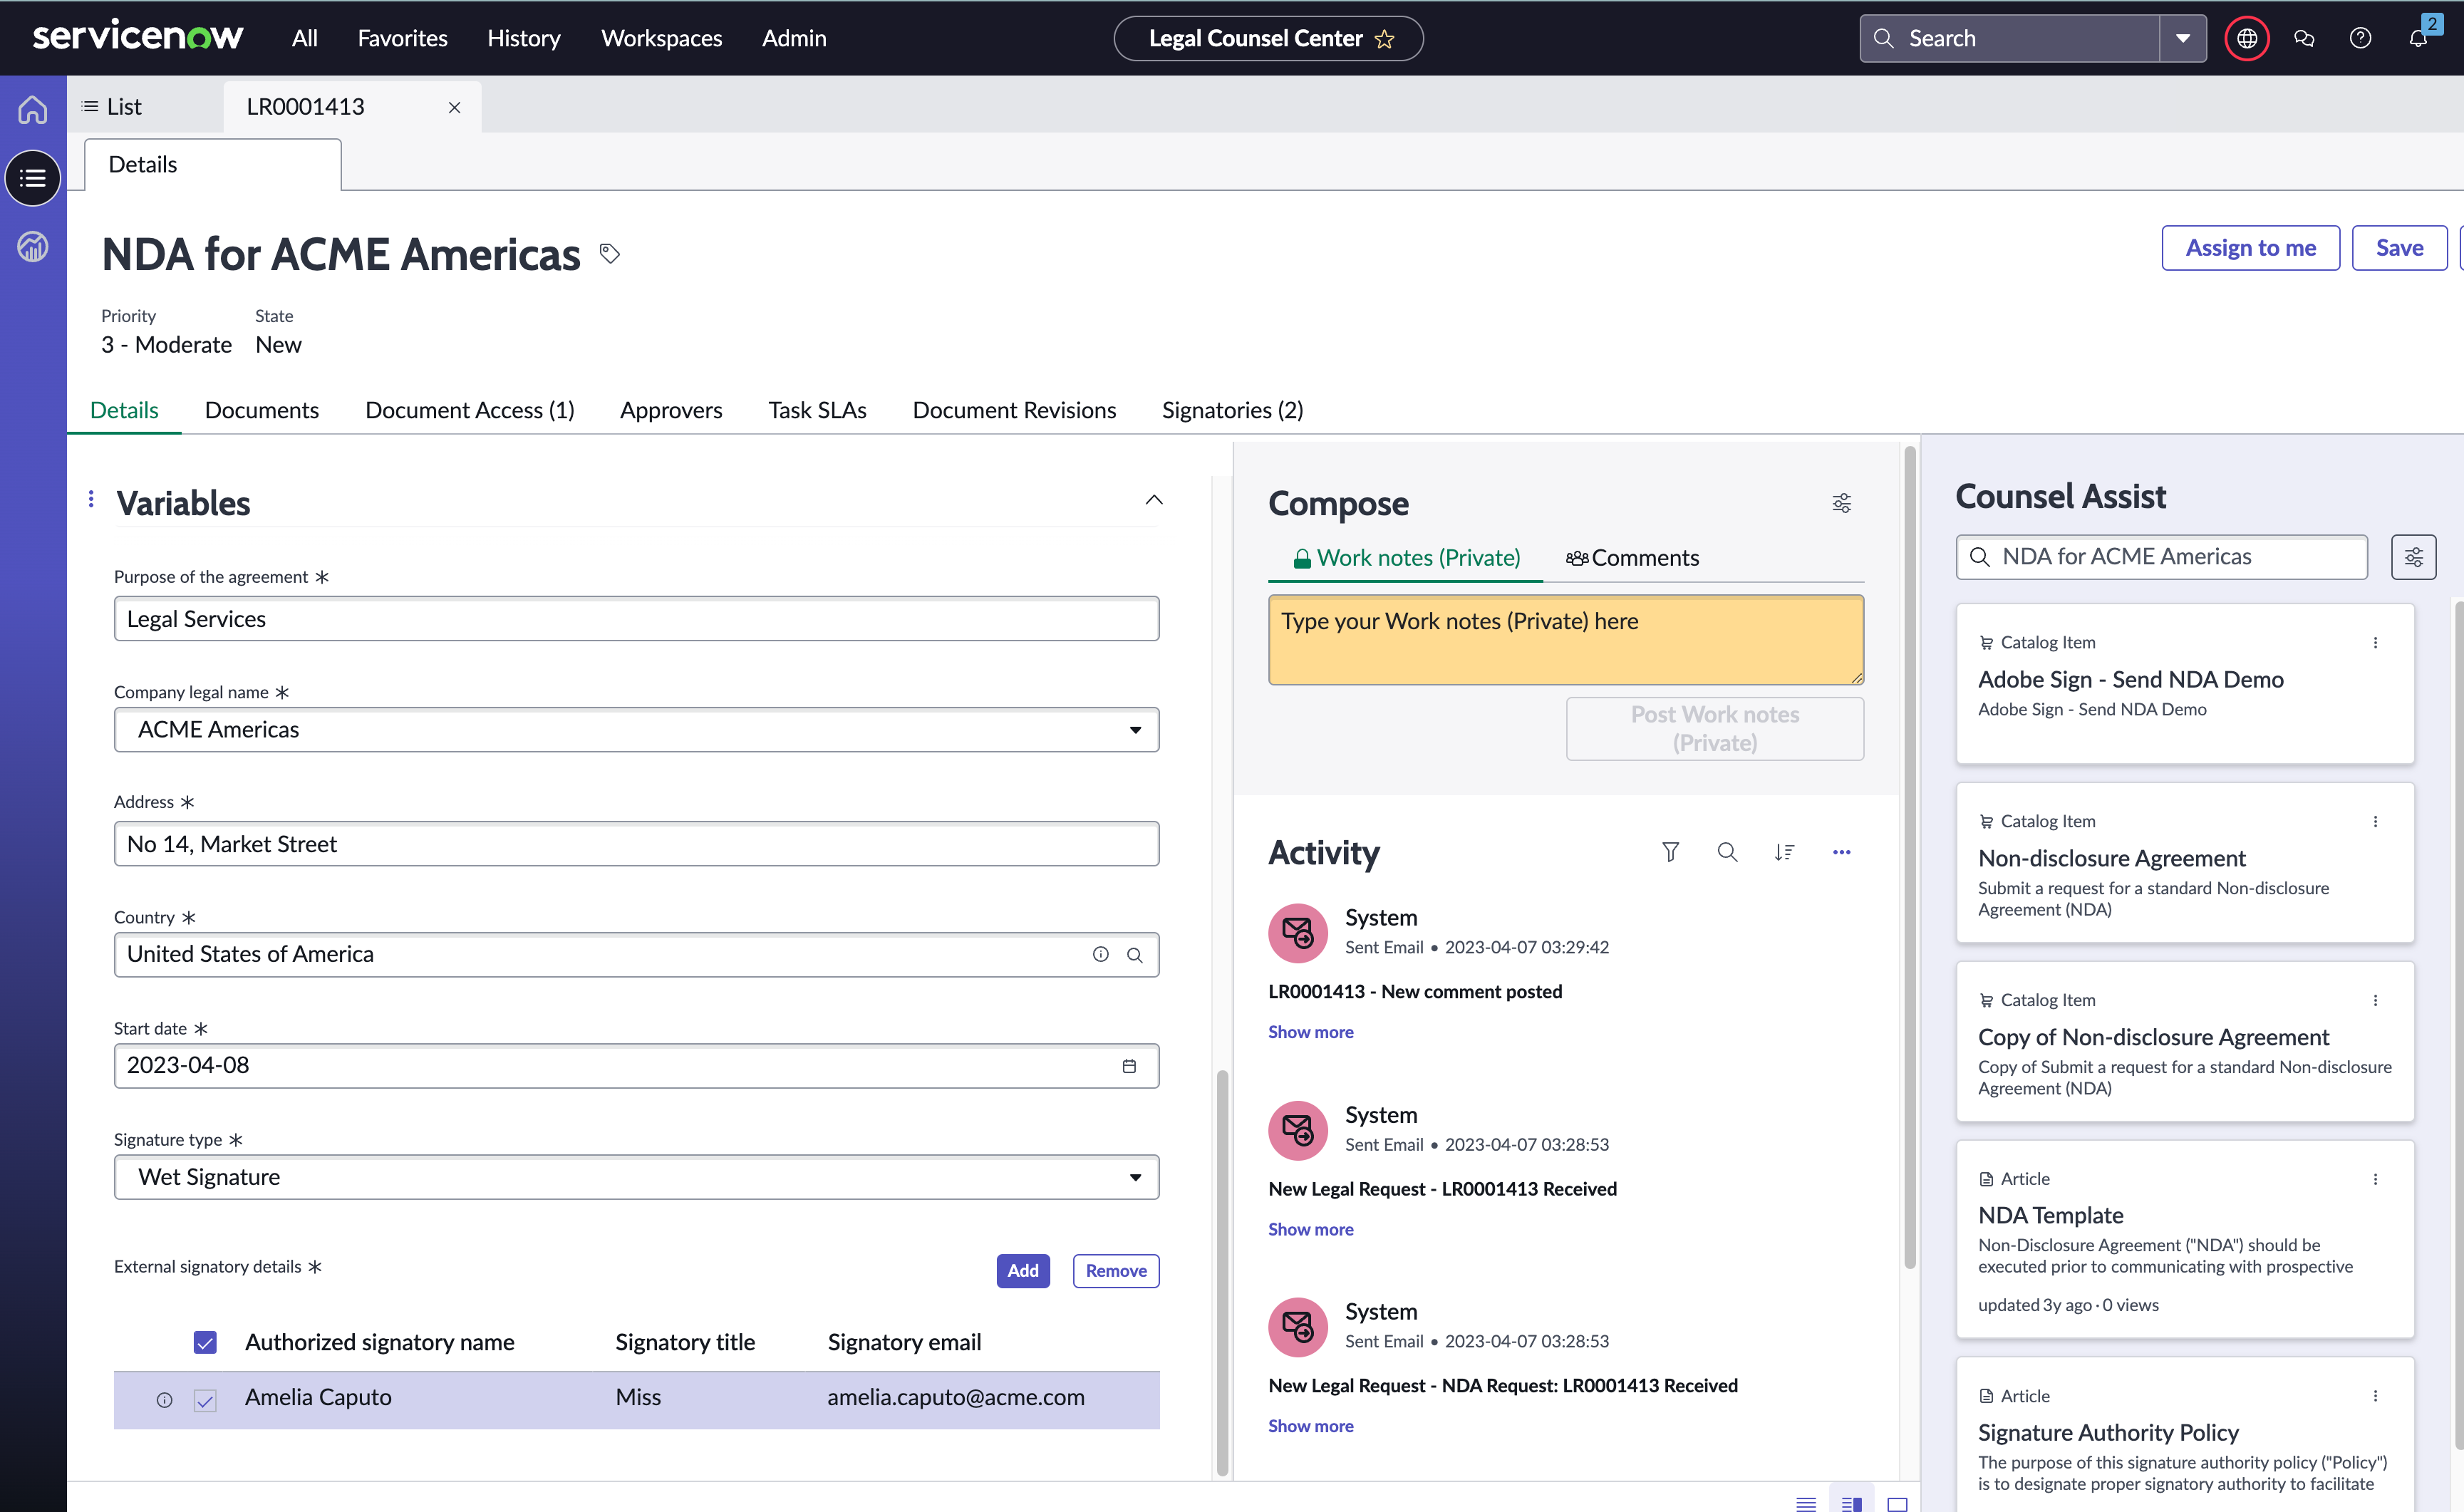Switch to the Approvers tab
This screenshot has width=2464, height=1512.
[x=671, y=410]
